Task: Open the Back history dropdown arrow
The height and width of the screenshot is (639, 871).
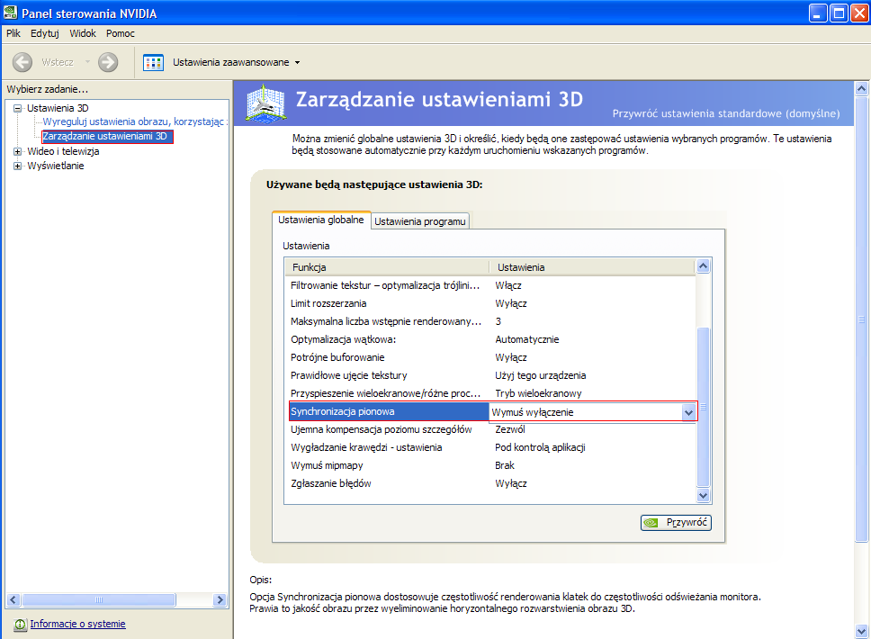Action: point(87,62)
